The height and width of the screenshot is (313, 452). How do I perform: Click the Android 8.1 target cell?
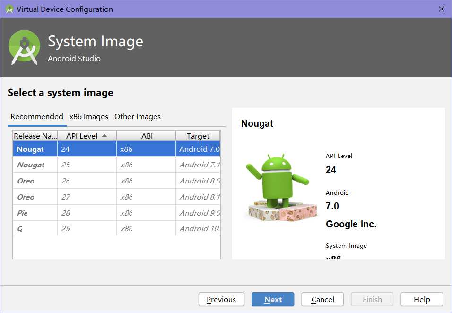pos(198,197)
